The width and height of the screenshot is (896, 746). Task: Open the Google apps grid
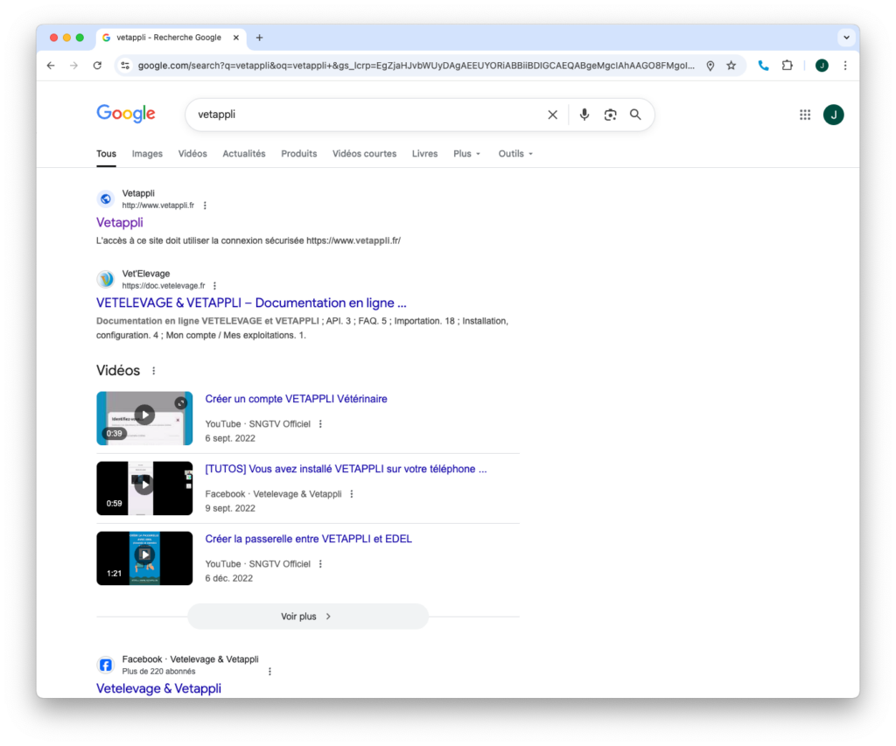pyautogui.click(x=805, y=115)
